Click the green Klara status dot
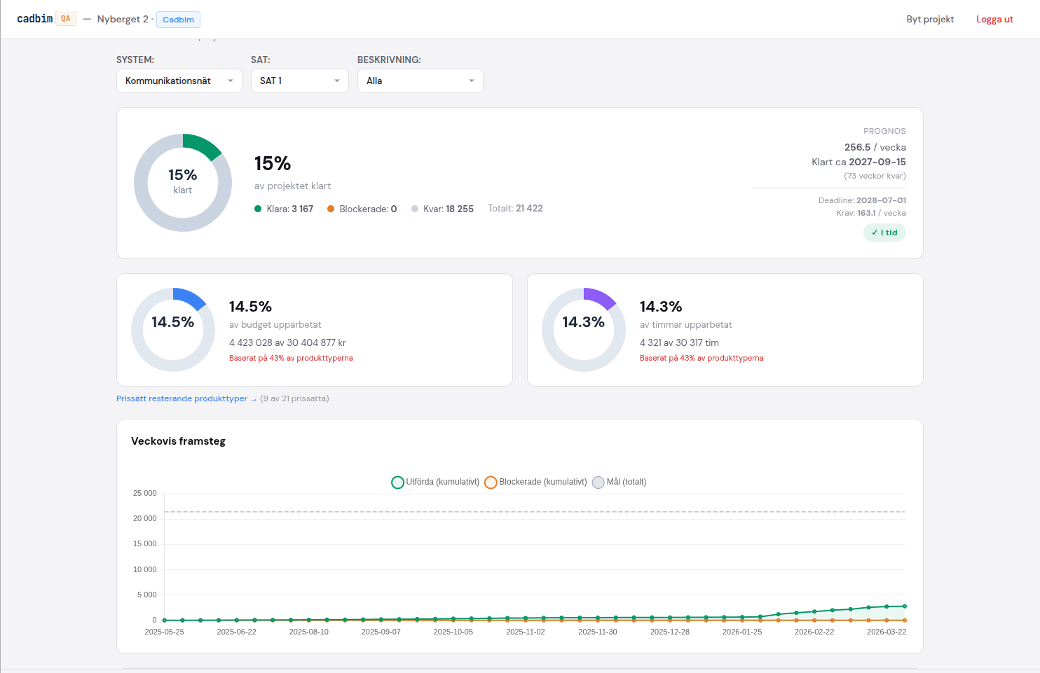Screen dimensions: 1040x673 pyautogui.click(x=258, y=209)
